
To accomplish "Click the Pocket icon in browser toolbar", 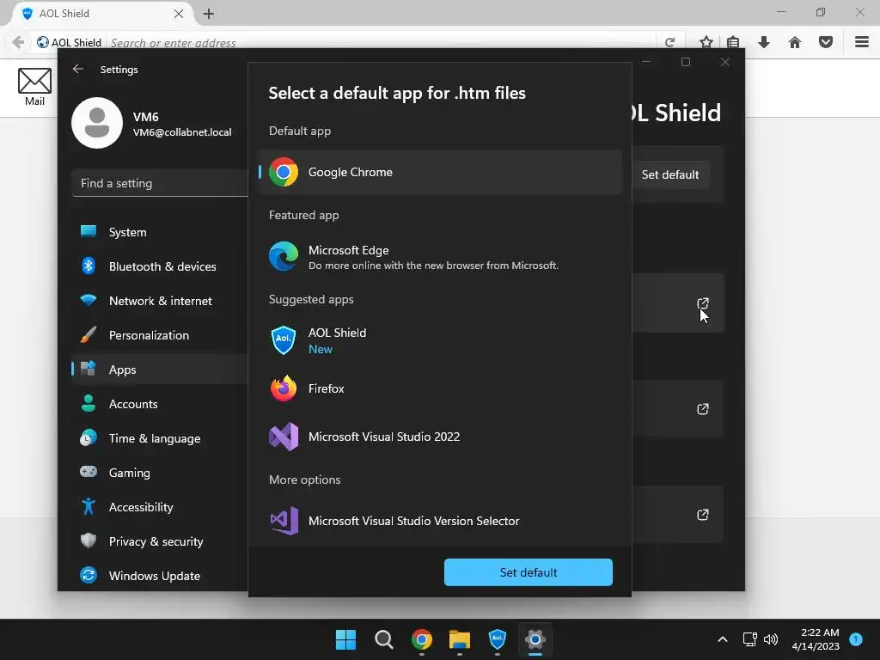I will 826,42.
